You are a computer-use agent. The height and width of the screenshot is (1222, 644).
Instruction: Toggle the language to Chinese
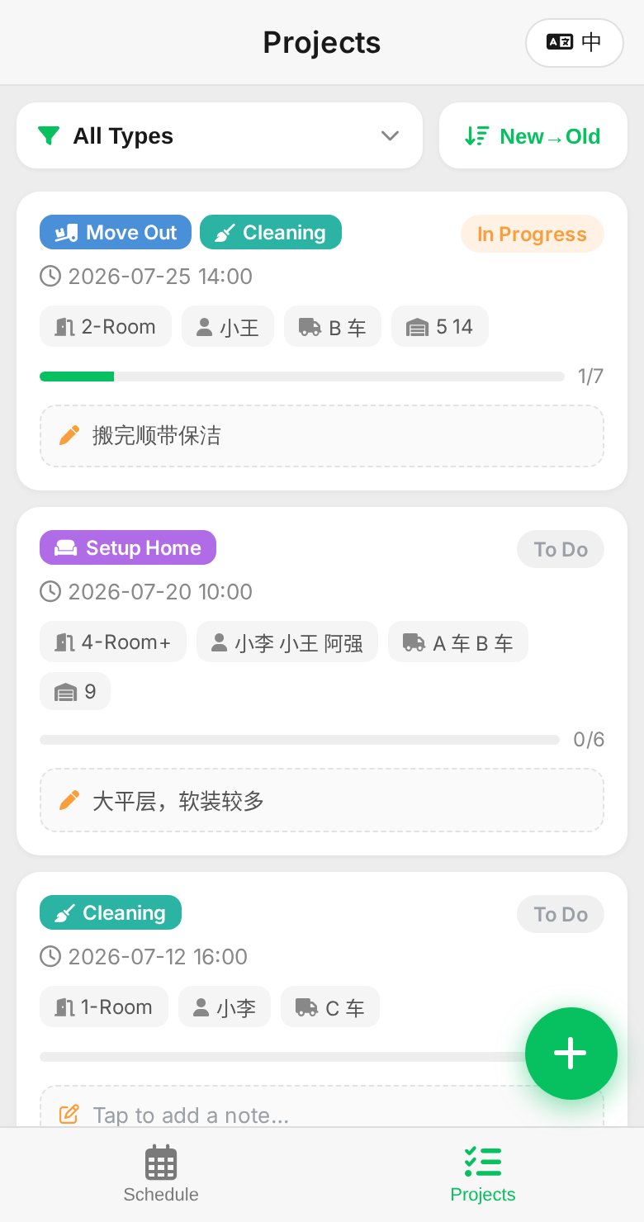pyautogui.click(x=575, y=42)
